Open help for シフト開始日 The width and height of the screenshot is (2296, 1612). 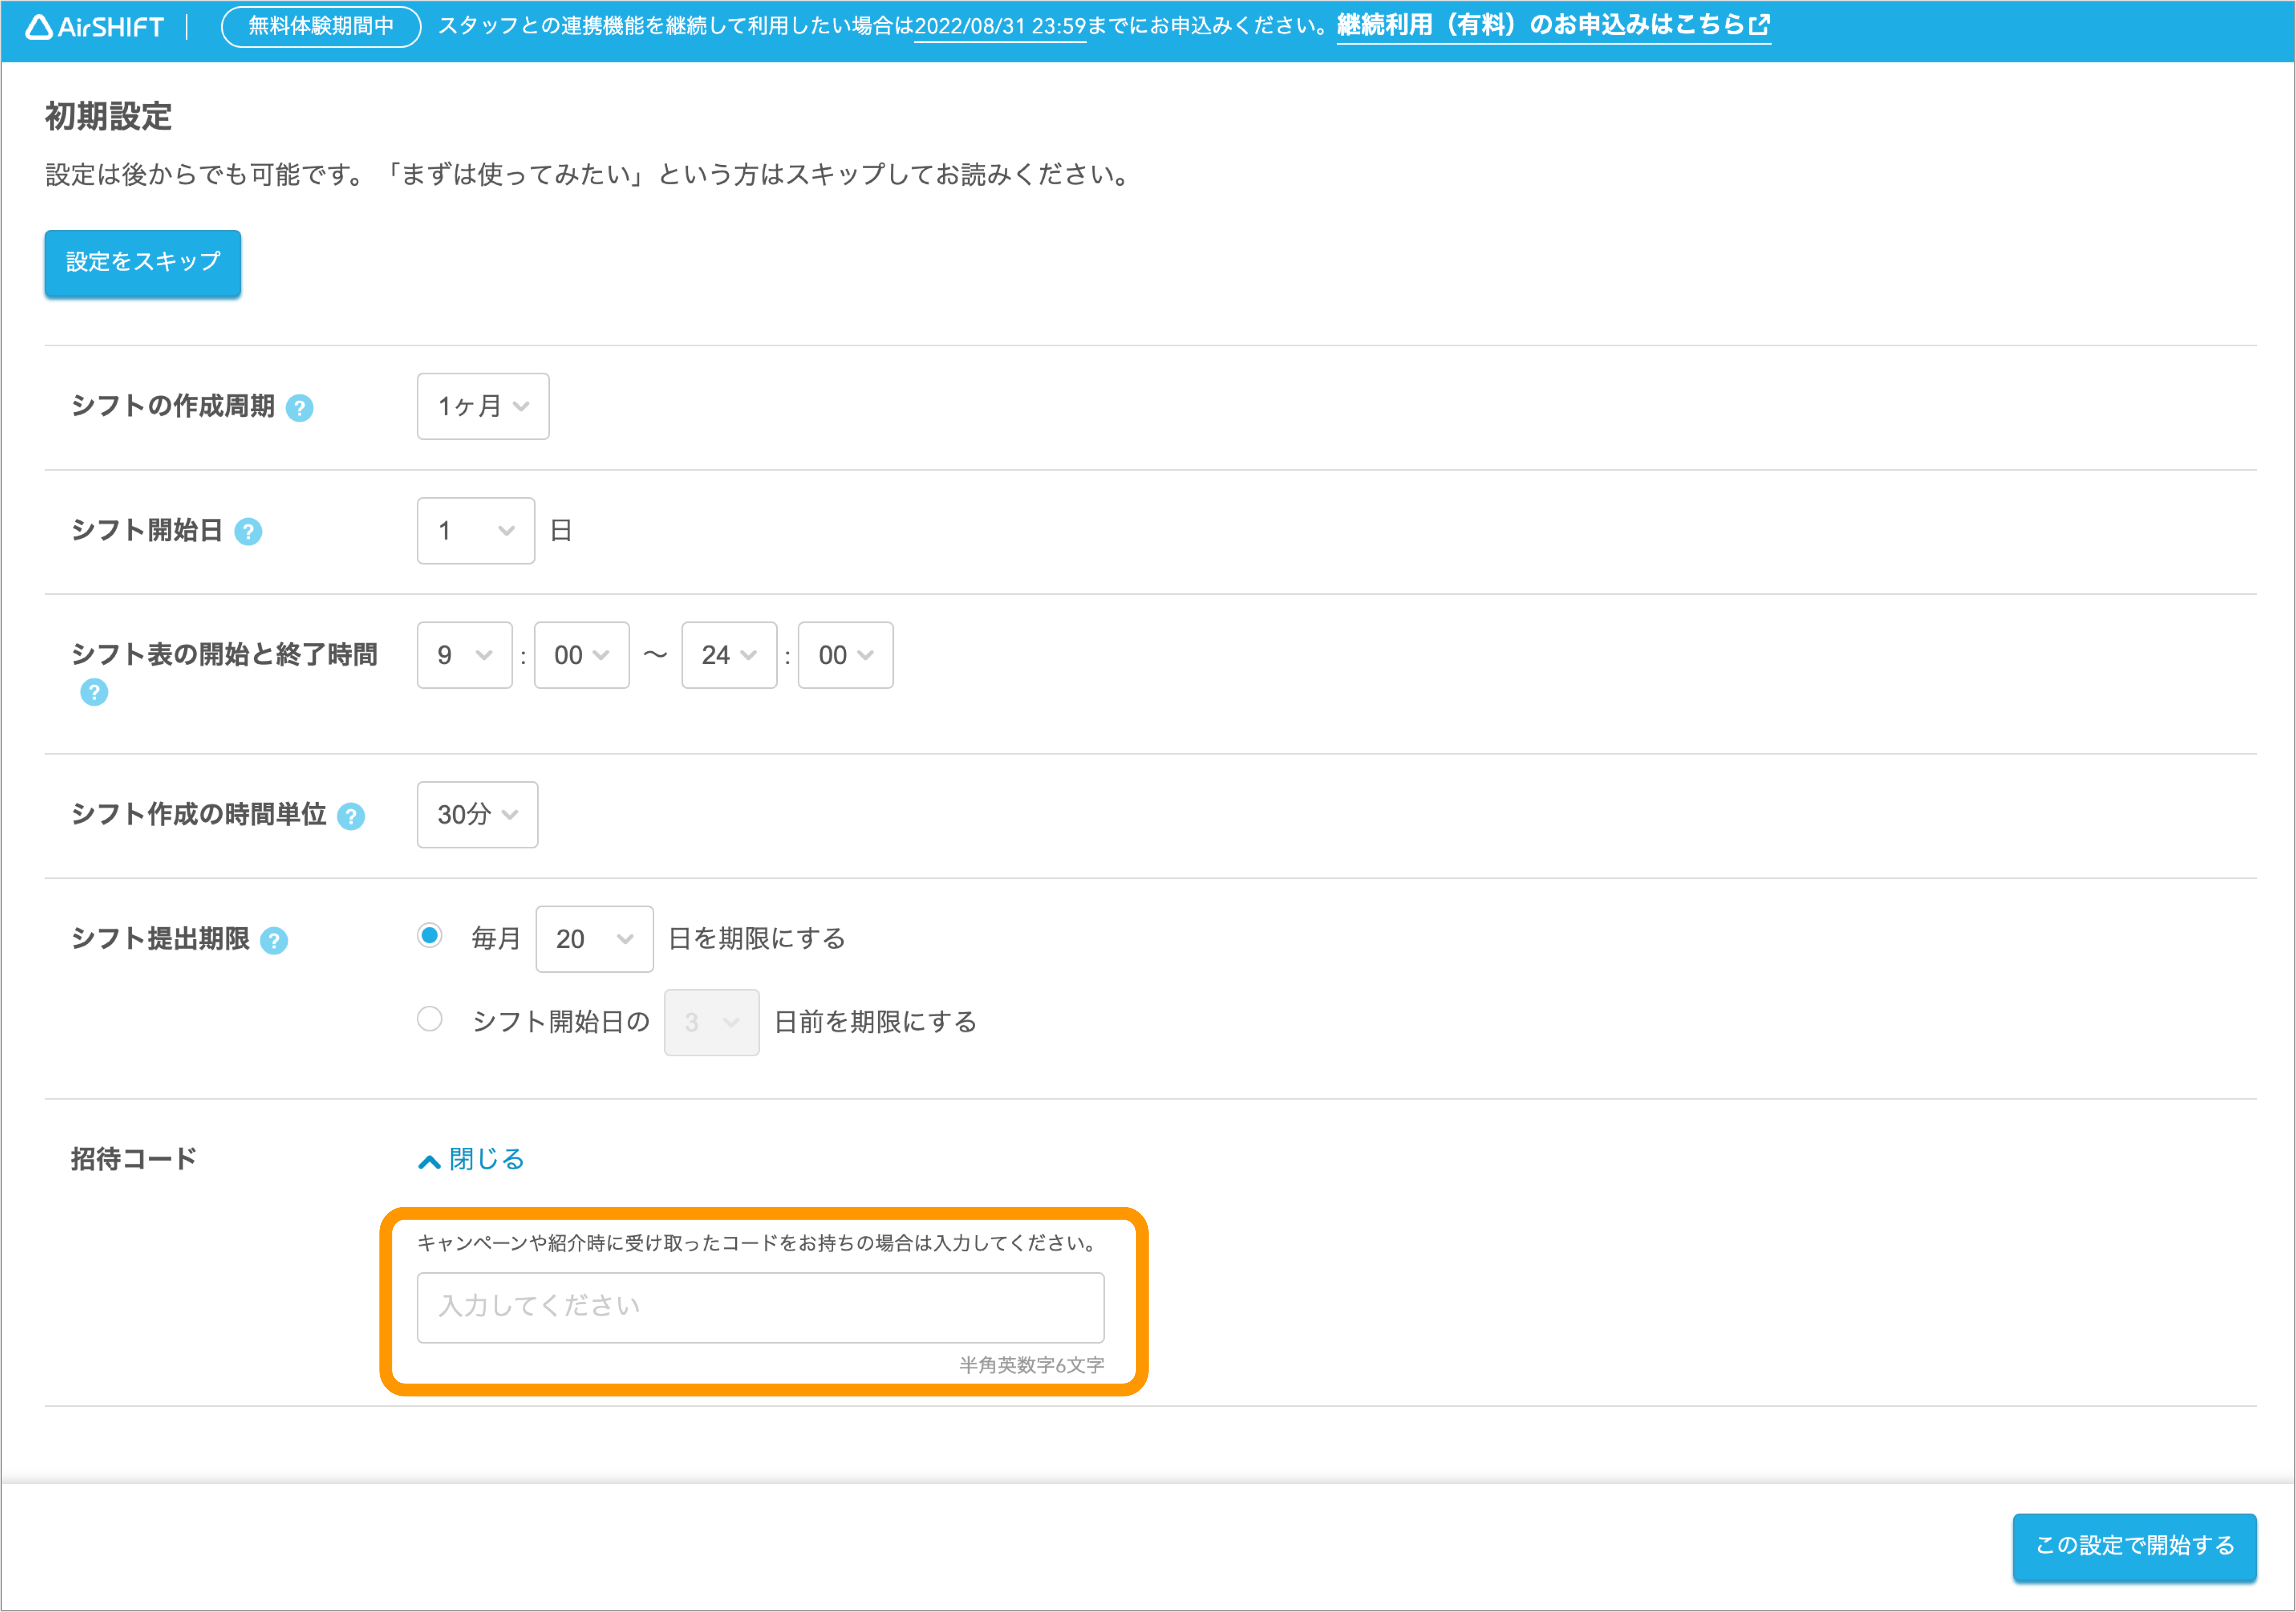pos(248,532)
